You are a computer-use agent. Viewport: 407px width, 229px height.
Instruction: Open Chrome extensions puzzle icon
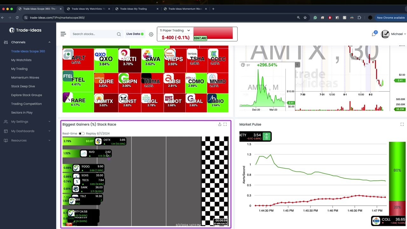tap(359, 17)
